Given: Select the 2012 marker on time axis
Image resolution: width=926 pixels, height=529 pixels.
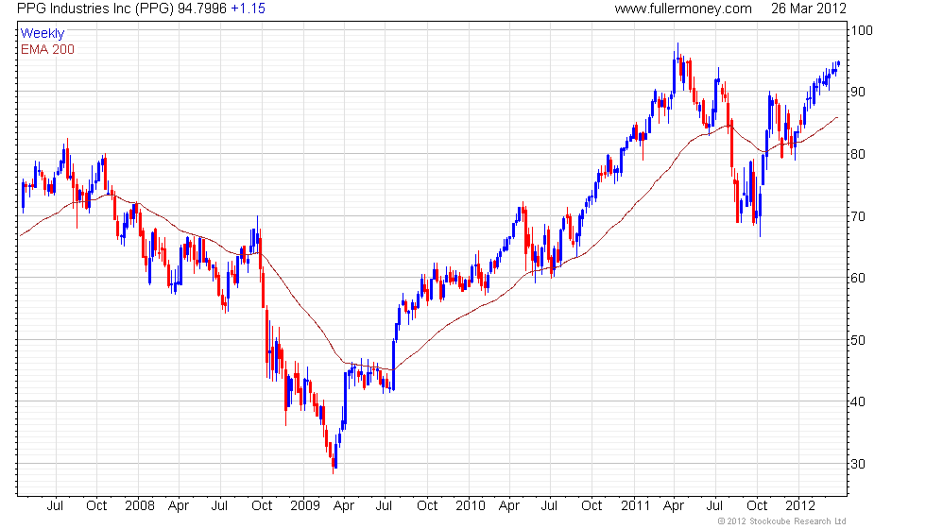Looking at the screenshot, I should pyautogui.click(x=799, y=505).
